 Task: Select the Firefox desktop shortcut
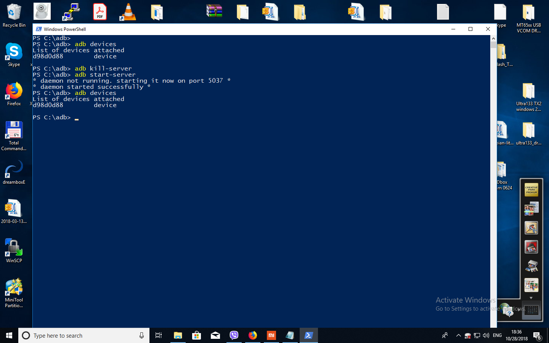pyautogui.click(x=14, y=94)
